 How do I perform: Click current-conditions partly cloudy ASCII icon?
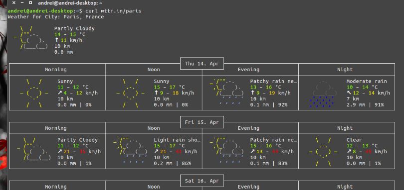click(x=30, y=37)
